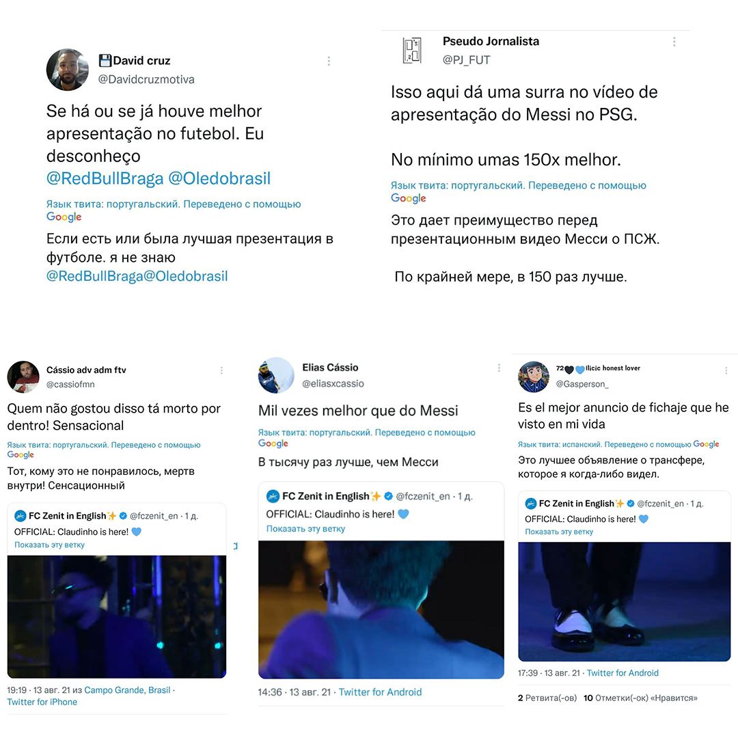Click 'Показать эту ветку' in Elias Cássio's quote
Screen dimensions: 738x738
[x=305, y=528]
